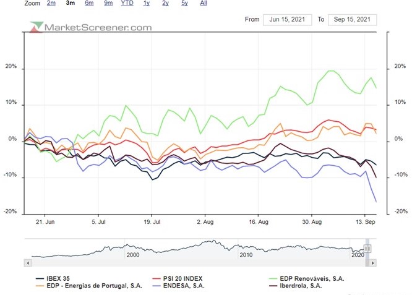Viewport: 412px width, 295px height.
Task: Toggle the IBEX 35 series legend
Action: [x=53, y=279]
